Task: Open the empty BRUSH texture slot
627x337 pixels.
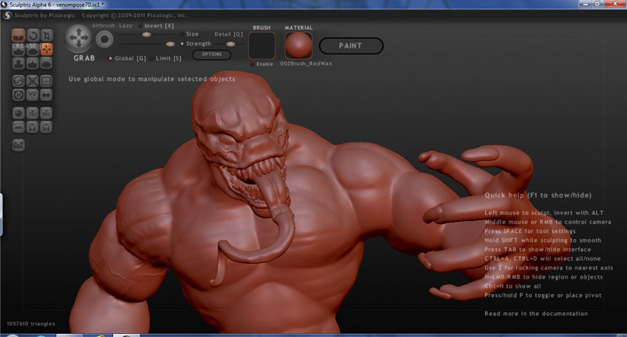Action: click(x=262, y=45)
